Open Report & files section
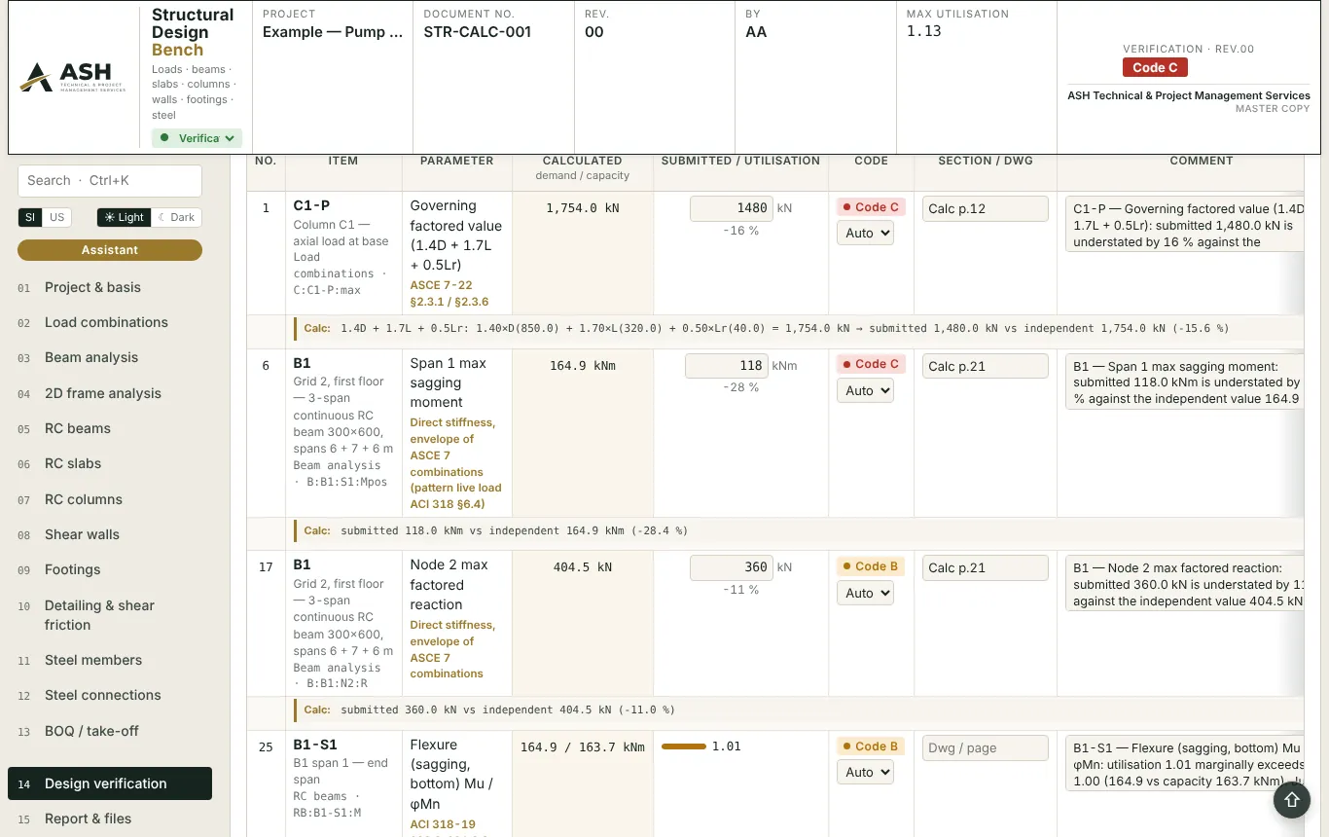Screen dimensions: 1329x837 click(x=110, y=819)
